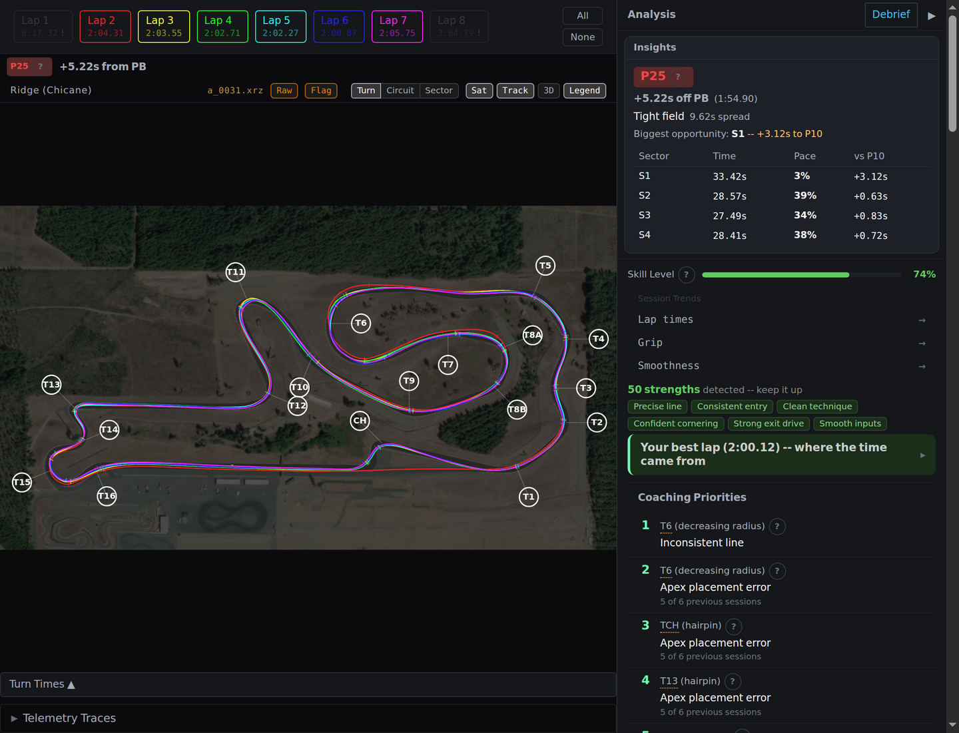Open help for T6 decreasing radius priority
The height and width of the screenshot is (733, 959).
point(777,526)
